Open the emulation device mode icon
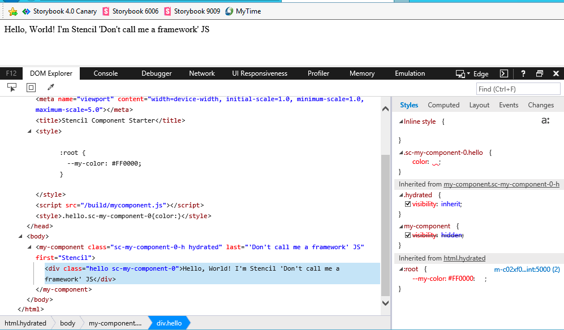564x330 pixels. coord(460,73)
